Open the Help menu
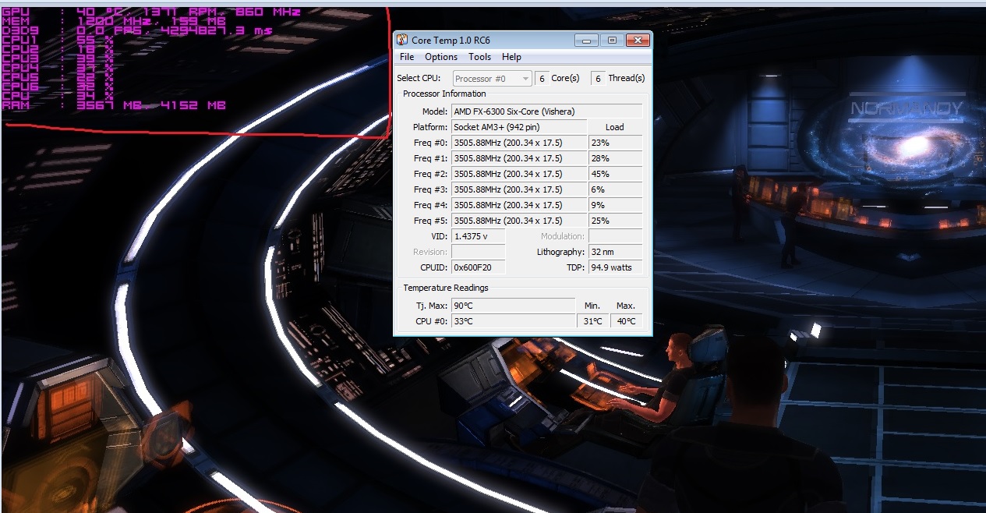This screenshot has height=513, width=986. click(511, 57)
